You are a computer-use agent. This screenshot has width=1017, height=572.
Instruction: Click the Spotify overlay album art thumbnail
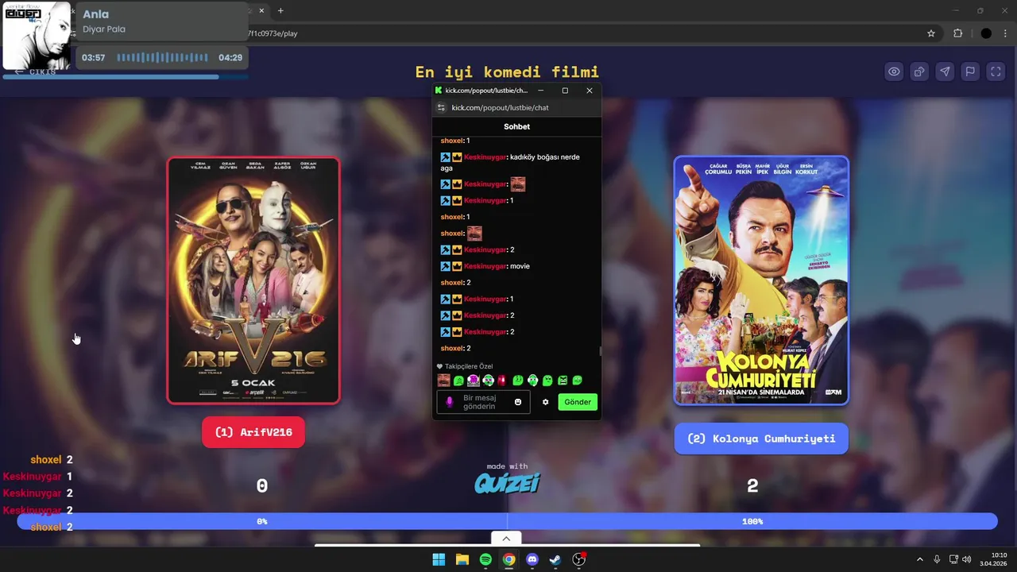point(37,36)
